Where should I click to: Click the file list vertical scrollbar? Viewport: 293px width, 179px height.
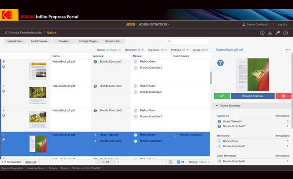[x=211, y=78]
